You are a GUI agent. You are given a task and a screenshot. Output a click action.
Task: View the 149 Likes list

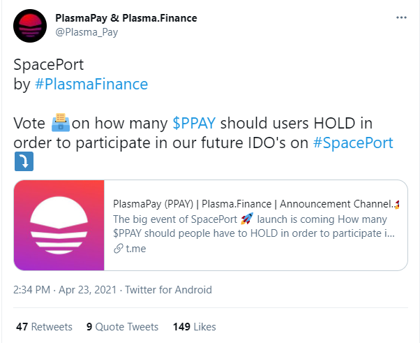(x=195, y=327)
